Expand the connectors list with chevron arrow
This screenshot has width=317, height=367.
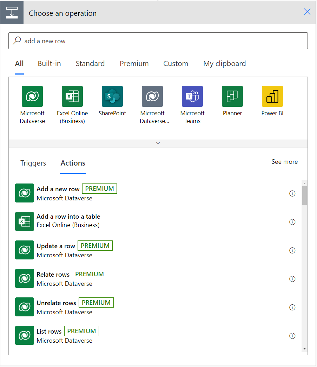click(x=158, y=143)
